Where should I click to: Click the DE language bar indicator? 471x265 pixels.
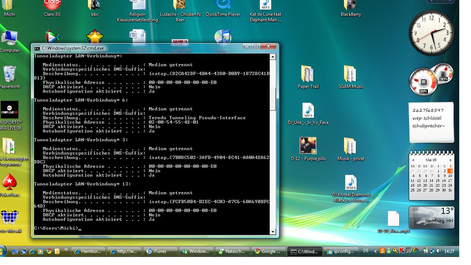tap(366, 251)
